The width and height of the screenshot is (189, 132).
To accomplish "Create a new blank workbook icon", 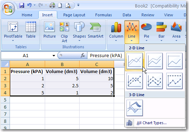I will [x=60, y=5].
